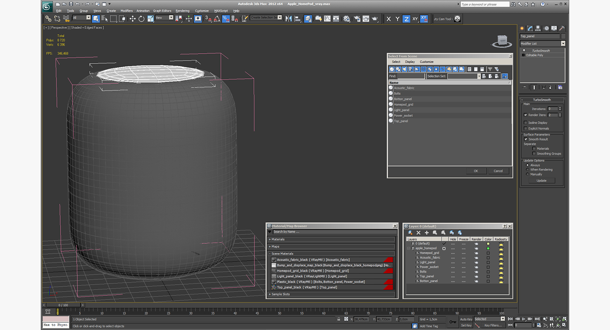Render the scene with the teapot icon
Image resolution: width=610 pixels, height=330 pixels.
tap(375, 19)
